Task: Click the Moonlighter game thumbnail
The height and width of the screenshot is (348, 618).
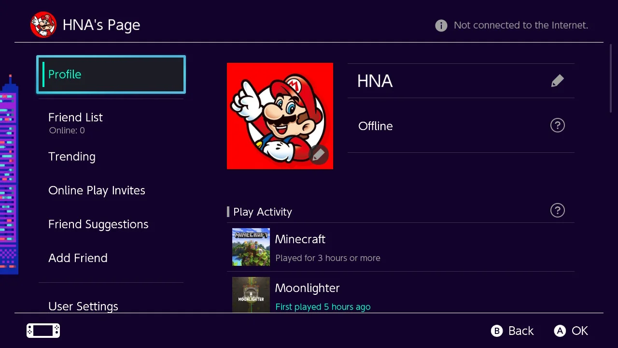Action: [x=251, y=295]
